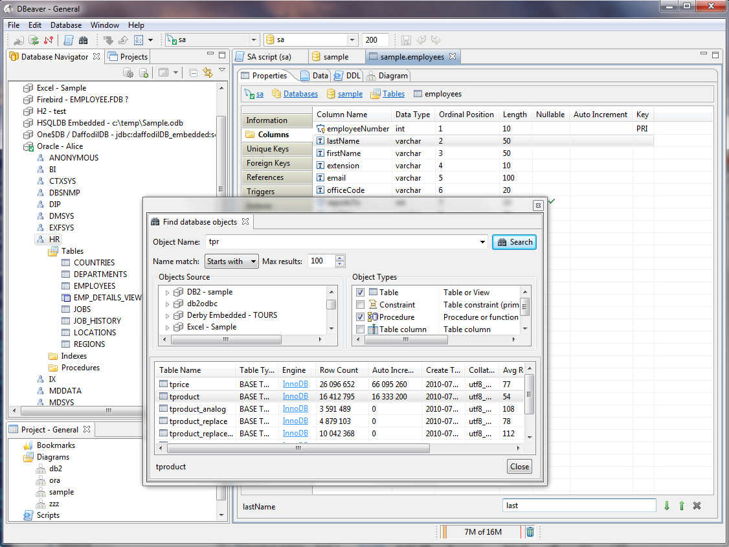
Task: Click the disconnect red toolbar icon
Action: point(49,40)
